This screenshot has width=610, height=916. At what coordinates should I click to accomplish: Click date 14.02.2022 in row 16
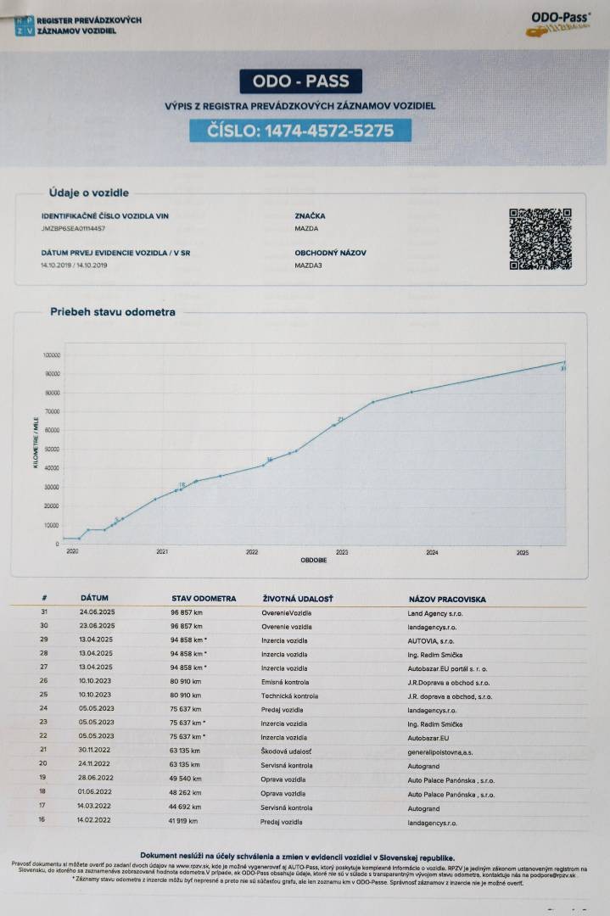pos(93,819)
